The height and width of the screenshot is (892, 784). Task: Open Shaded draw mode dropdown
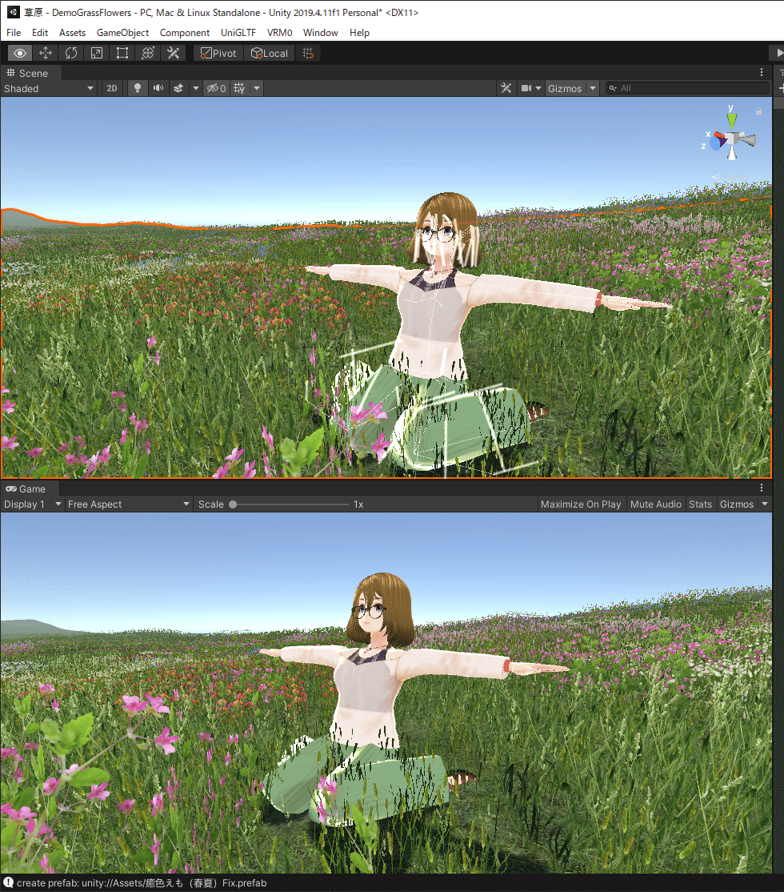tap(48, 88)
